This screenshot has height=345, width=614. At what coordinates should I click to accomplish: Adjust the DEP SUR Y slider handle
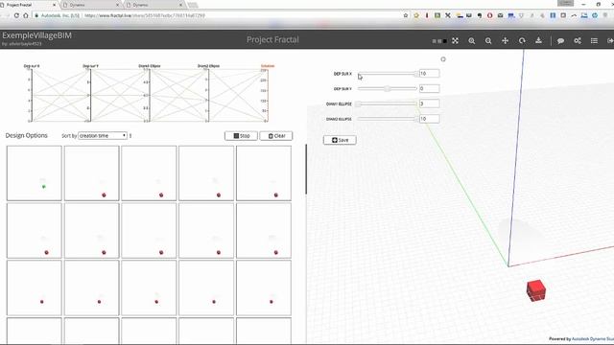pyautogui.click(x=388, y=89)
